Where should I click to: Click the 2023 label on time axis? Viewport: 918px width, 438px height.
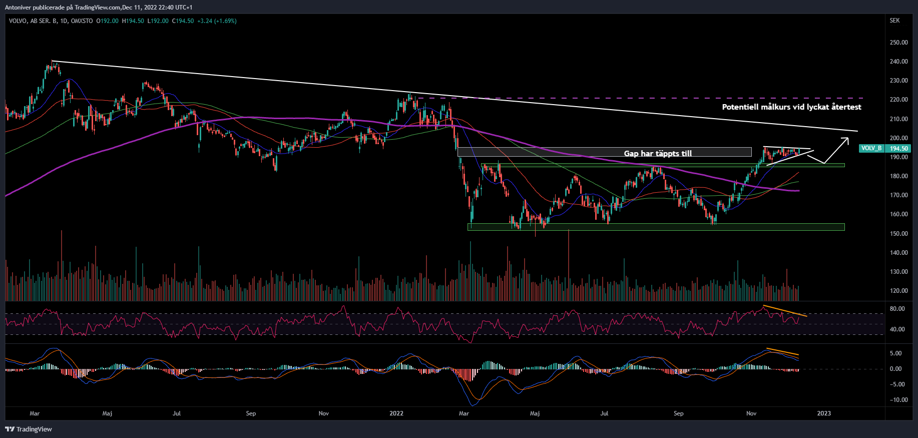coord(823,413)
